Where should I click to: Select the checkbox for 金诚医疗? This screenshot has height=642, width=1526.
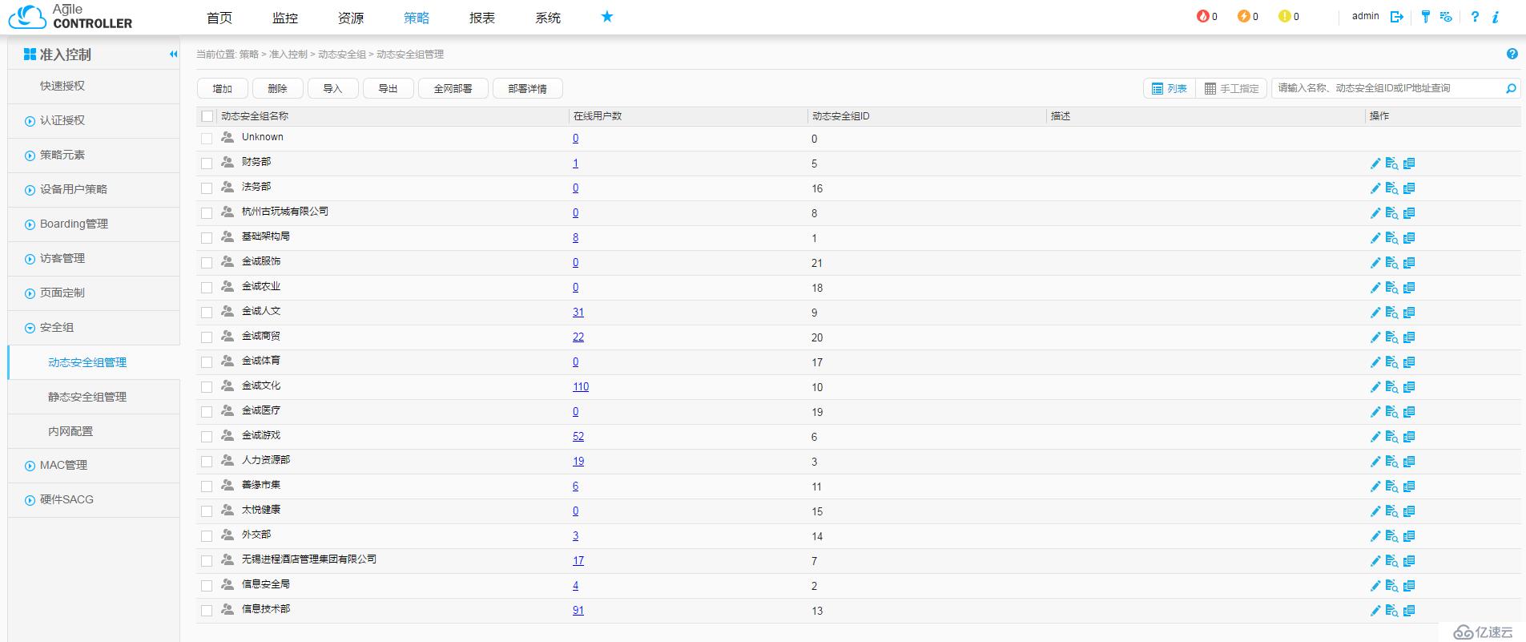207,412
